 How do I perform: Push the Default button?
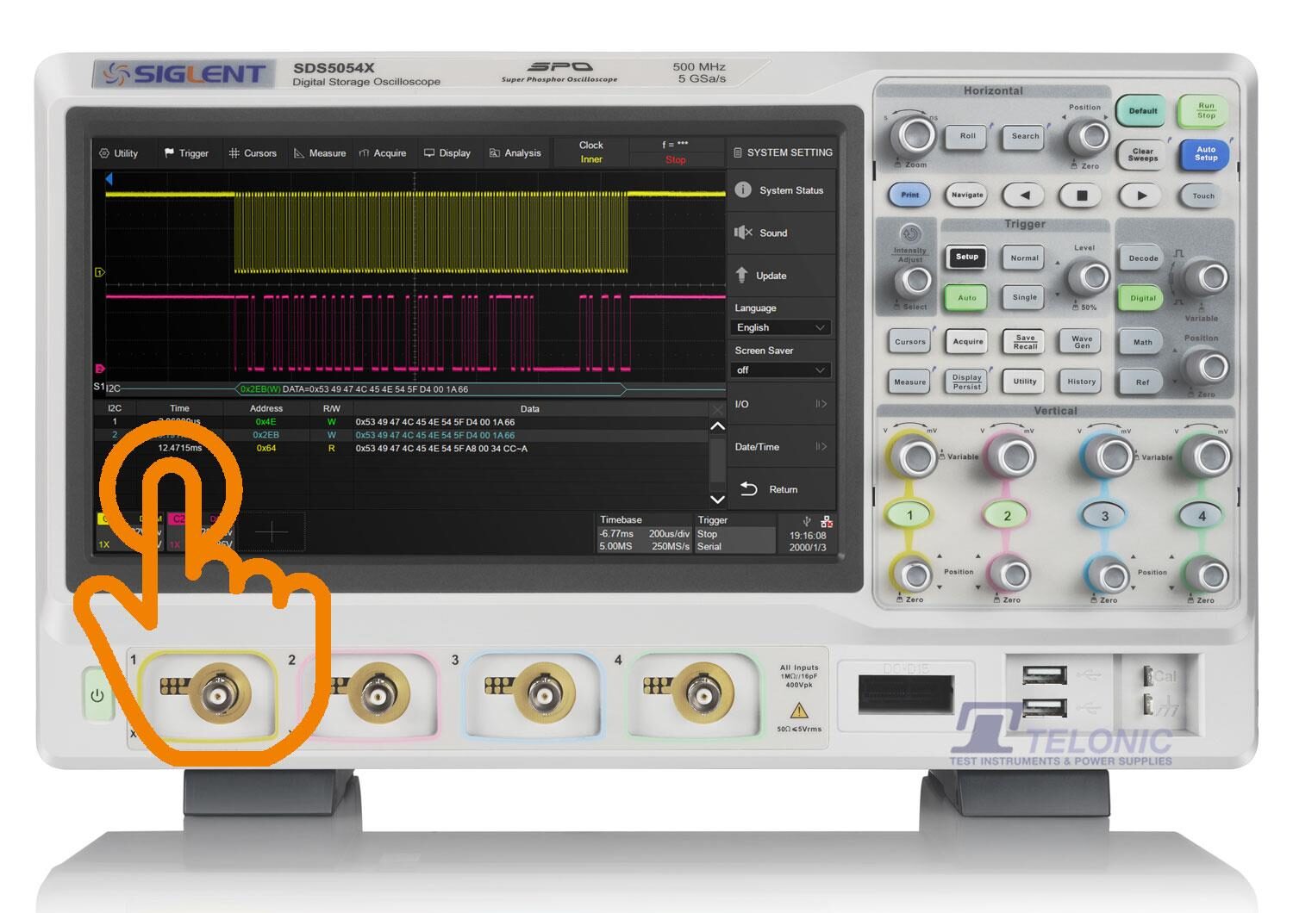tap(1143, 110)
